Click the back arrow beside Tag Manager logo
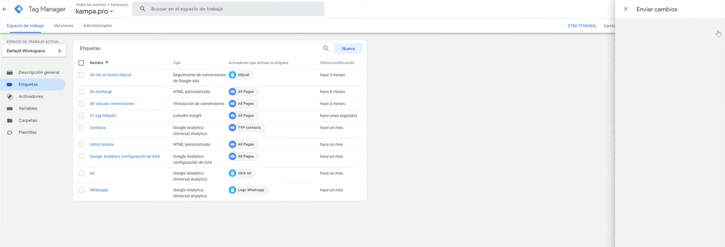The height and width of the screenshot is (247, 725). coord(5,9)
